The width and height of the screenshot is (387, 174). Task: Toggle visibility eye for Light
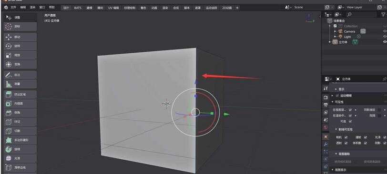pos(385,37)
